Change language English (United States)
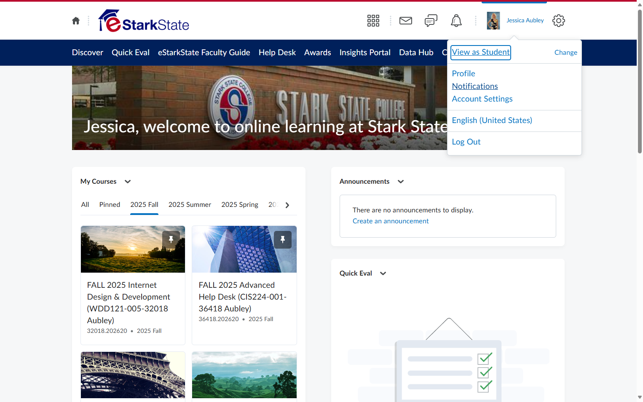This screenshot has width=643, height=402. pyautogui.click(x=492, y=121)
